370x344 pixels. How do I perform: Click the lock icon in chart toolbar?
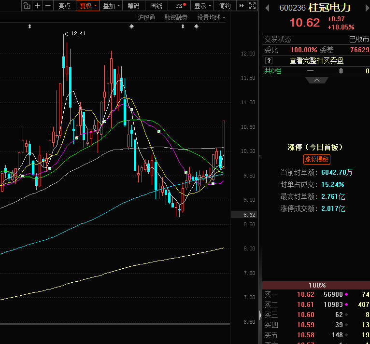tap(27, 6)
